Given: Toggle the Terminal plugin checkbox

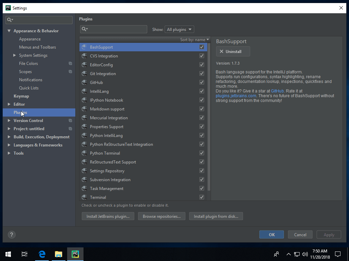Looking at the screenshot, I should 202,197.
